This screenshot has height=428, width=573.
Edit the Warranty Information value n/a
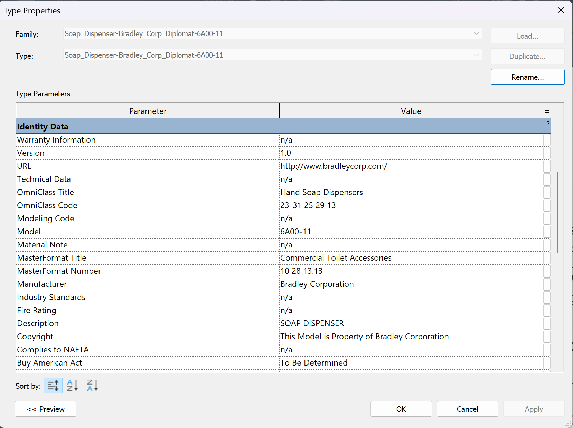coord(411,140)
